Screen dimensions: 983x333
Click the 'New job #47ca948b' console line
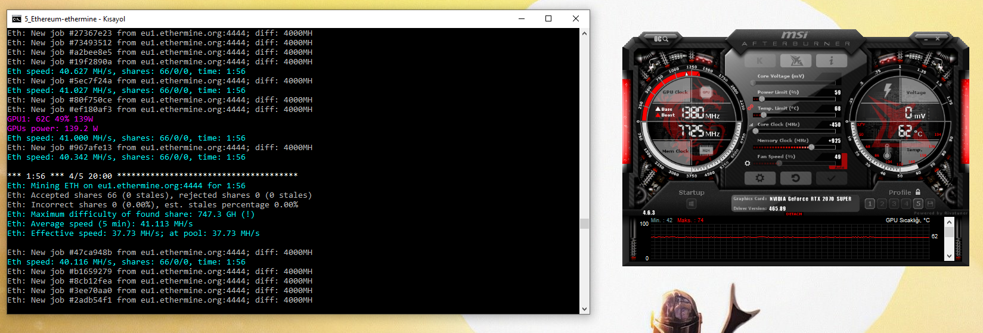pos(160,253)
